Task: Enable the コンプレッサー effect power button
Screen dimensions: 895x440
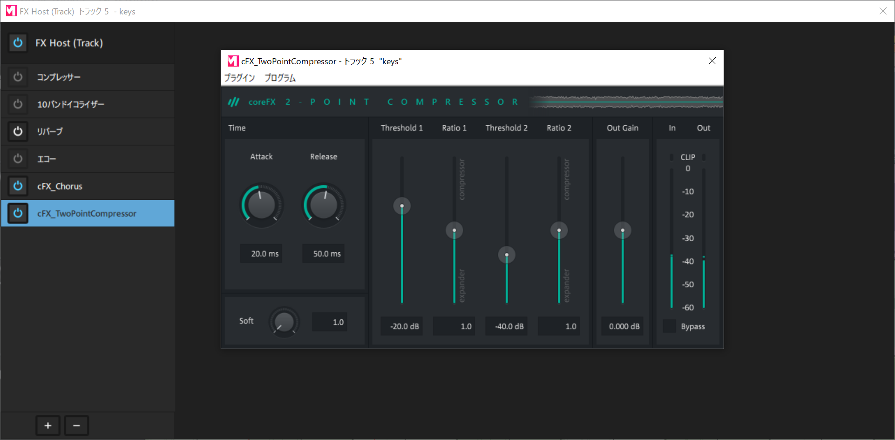Action: 18,77
